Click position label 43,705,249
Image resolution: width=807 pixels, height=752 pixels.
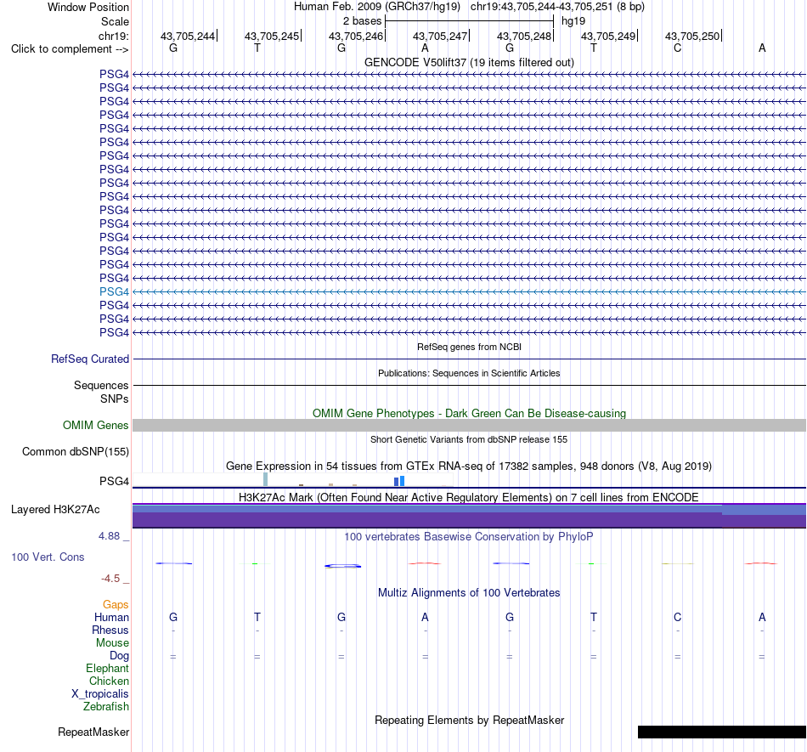608,36
